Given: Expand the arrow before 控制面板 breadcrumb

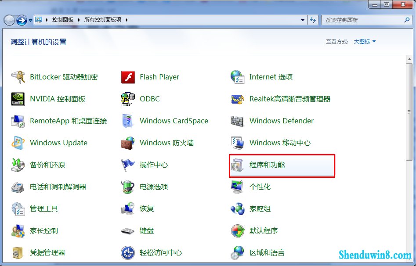Looking at the screenshot, I should (x=47, y=20).
